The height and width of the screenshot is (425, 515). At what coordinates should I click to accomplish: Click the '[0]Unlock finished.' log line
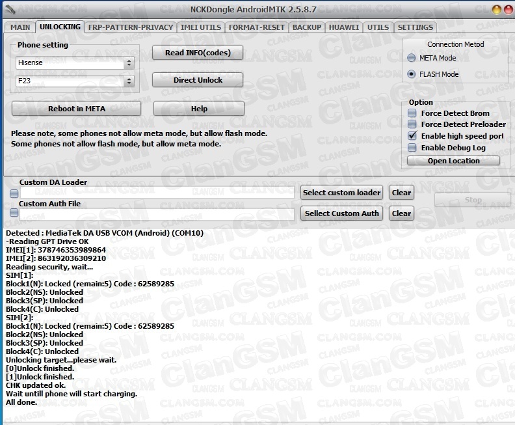point(40,368)
